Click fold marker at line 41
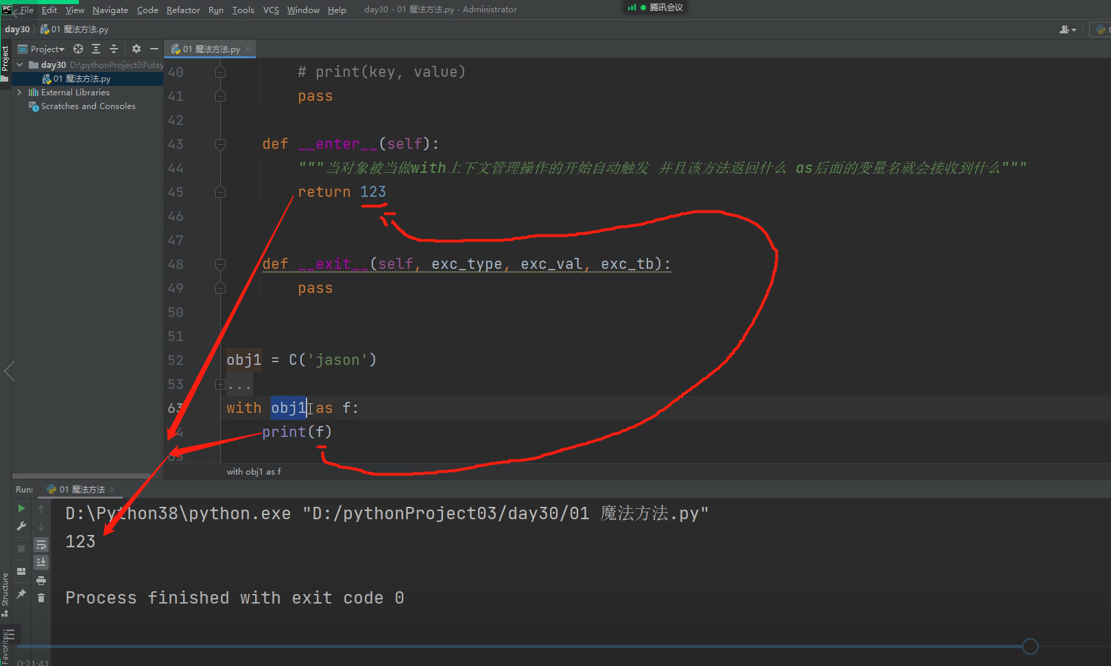Viewport: 1111px width, 666px height. coord(220,96)
